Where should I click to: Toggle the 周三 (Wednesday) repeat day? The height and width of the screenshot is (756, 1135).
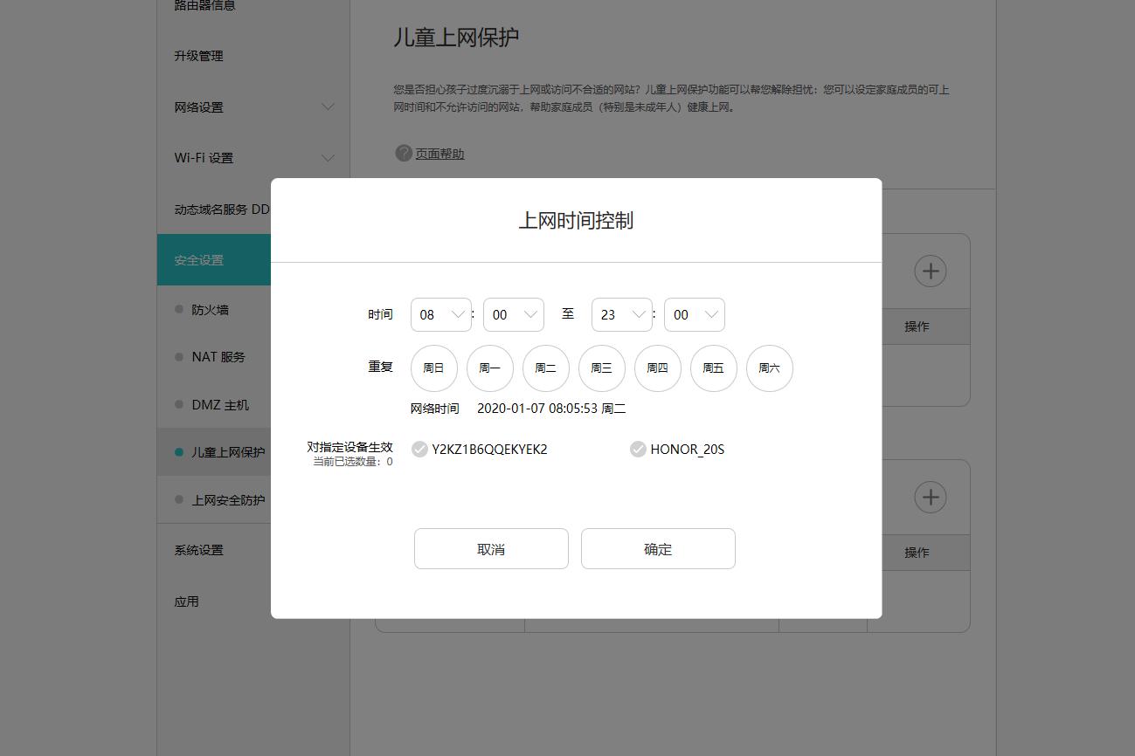pyautogui.click(x=602, y=368)
